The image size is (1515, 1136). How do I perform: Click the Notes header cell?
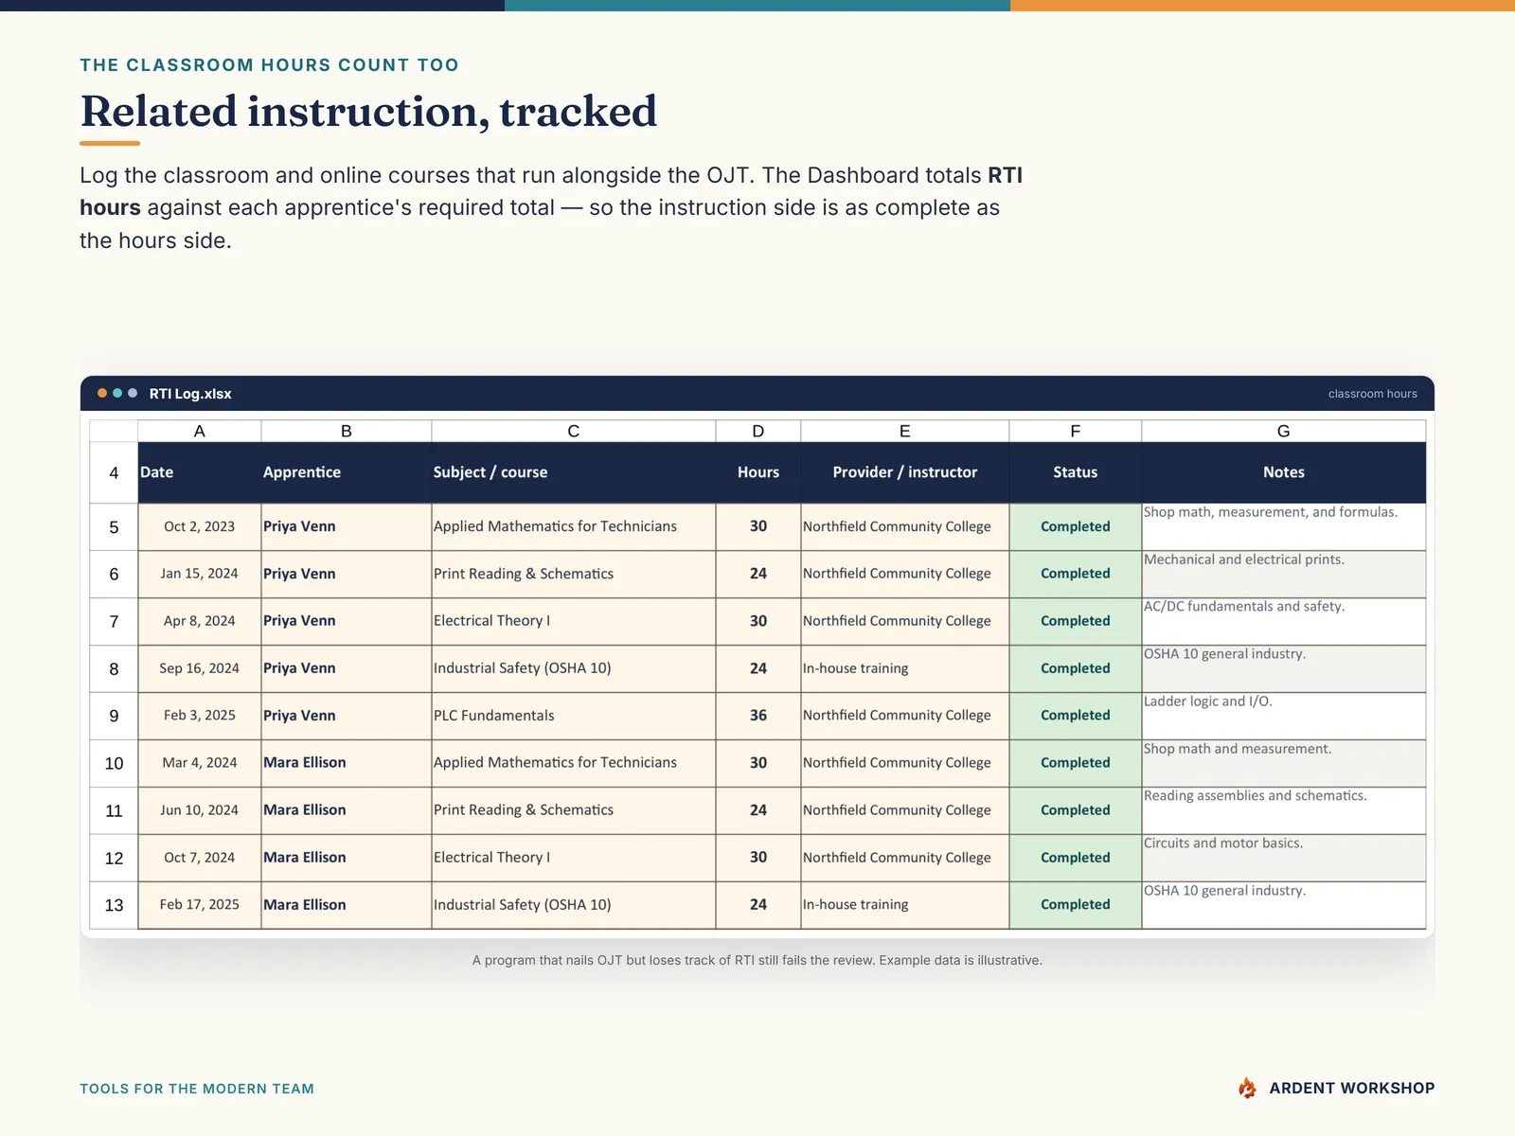pyautogui.click(x=1284, y=472)
